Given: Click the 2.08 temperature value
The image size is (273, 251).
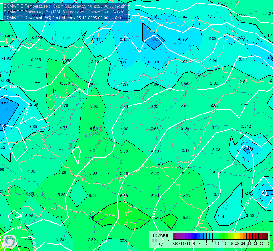Looking at the screenshot, I should coord(185,128).
